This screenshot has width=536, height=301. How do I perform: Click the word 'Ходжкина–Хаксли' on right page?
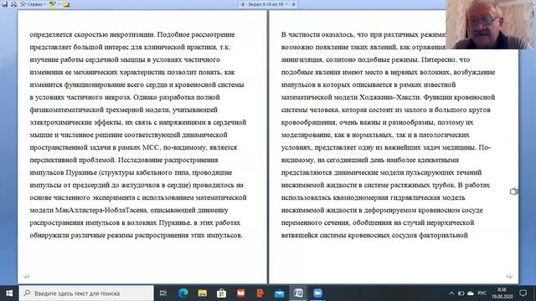pos(390,97)
